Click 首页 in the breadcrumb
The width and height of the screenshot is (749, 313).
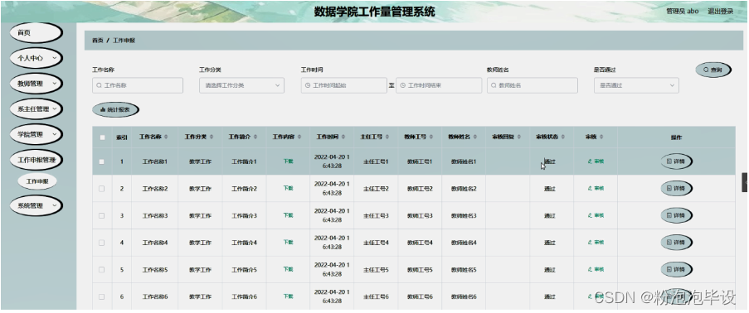[x=97, y=41]
